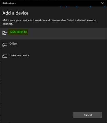
Task: Close the Add a device dialog
Action: 102,3
